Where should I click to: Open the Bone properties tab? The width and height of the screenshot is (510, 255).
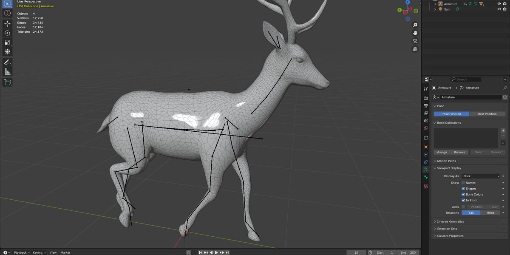click(x=426, y=176)
